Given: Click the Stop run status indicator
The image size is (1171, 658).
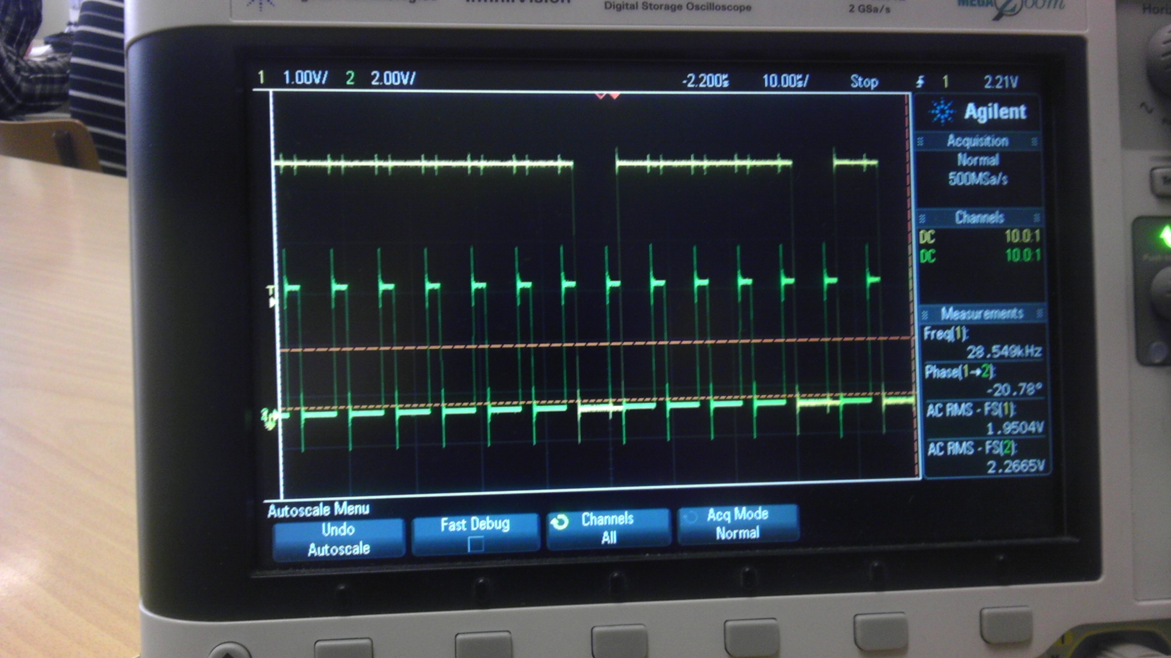Looking at the screenshot, I should (x=864, y=82).
